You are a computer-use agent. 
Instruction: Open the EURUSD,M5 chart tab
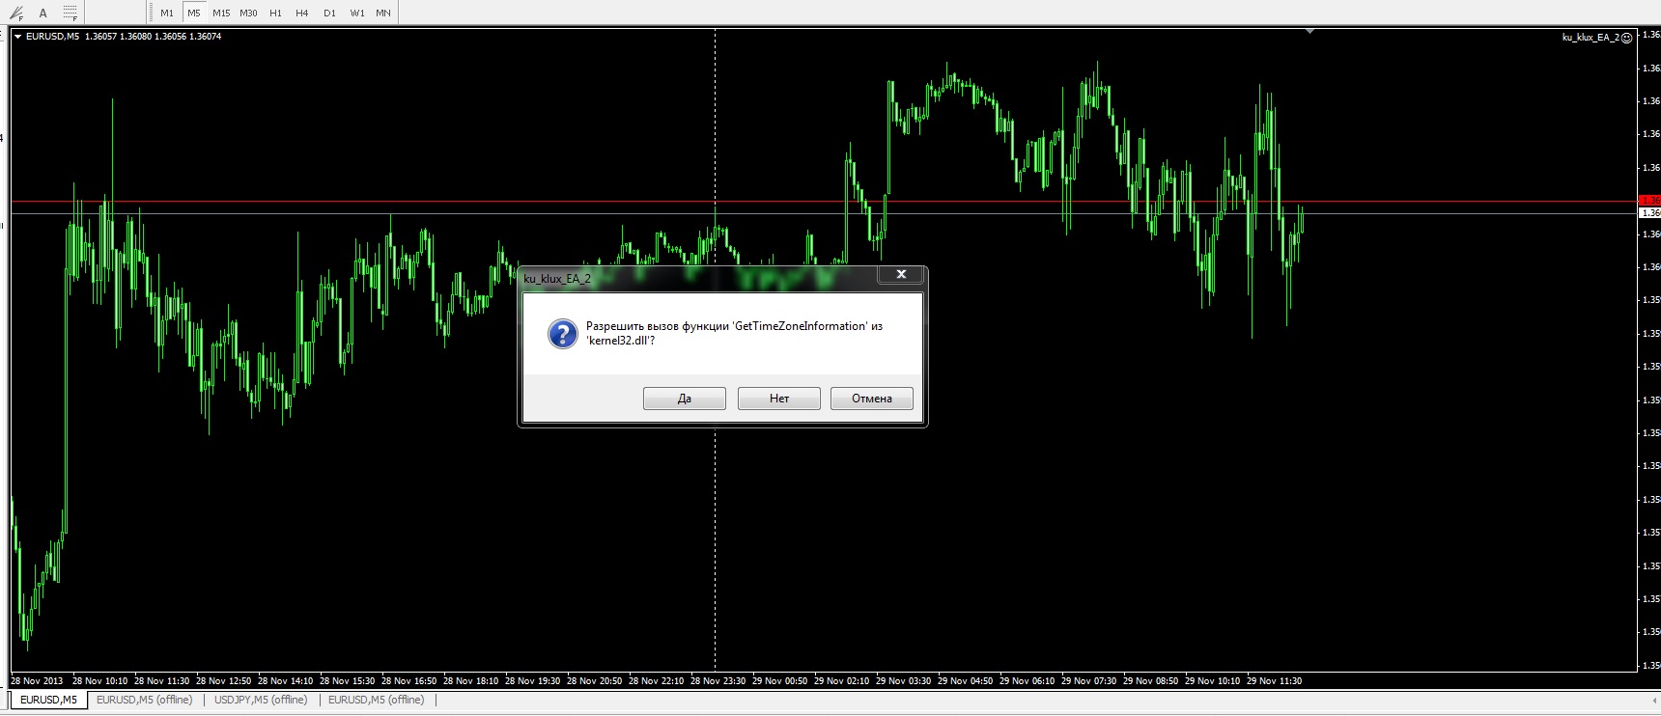click(x=48, y=700)
